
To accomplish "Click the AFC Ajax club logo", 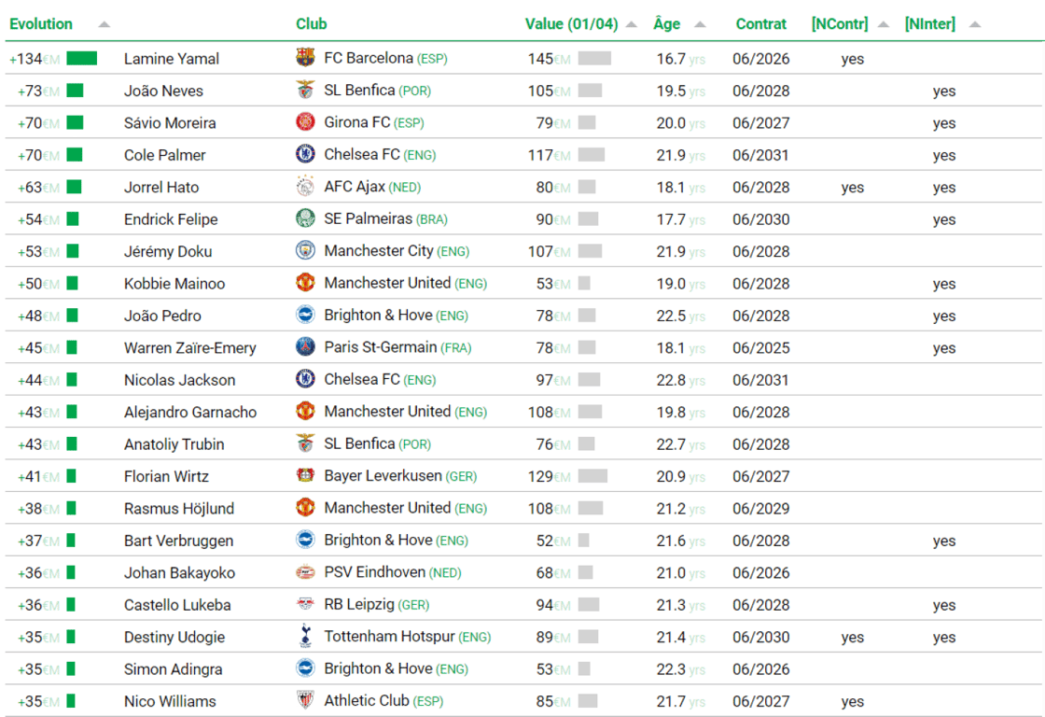I will (x=305, y=187).
